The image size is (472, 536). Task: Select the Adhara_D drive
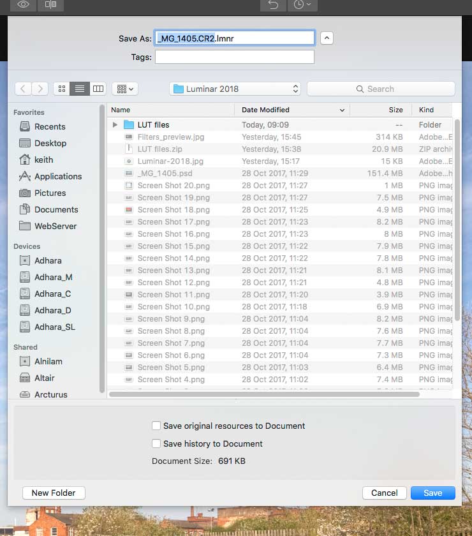tap(53, 310)
